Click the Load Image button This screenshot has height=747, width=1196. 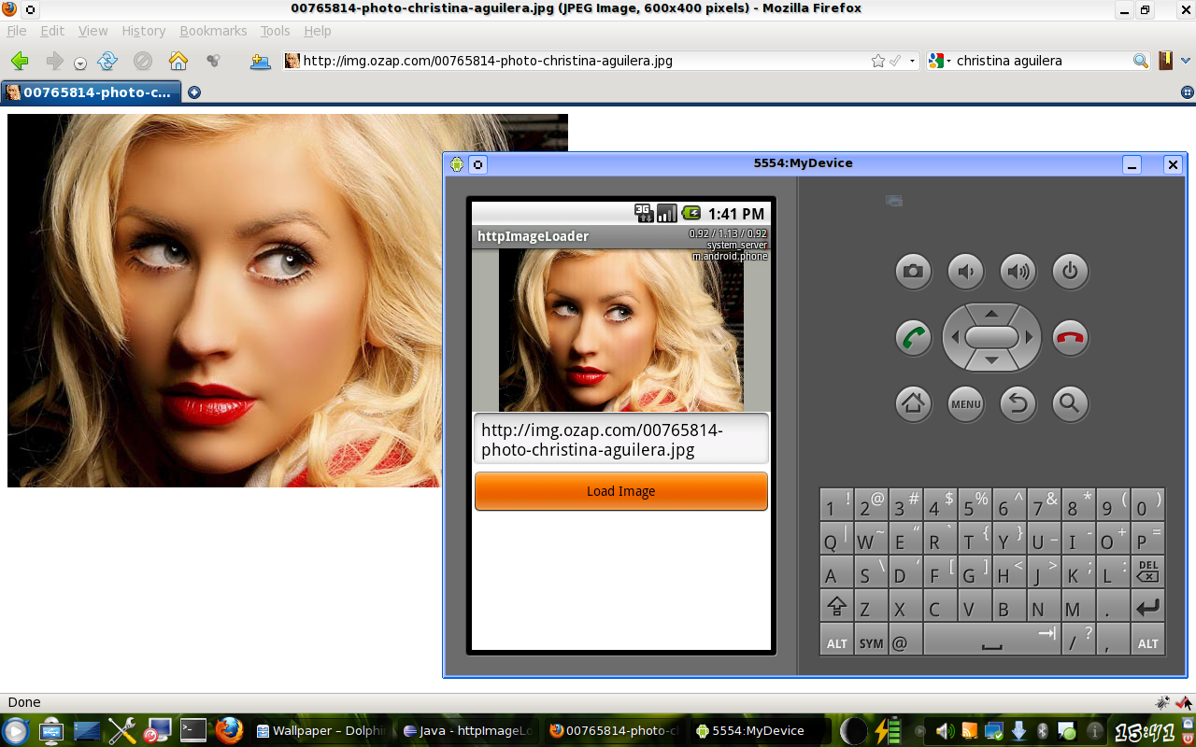[x=621, y=491]
